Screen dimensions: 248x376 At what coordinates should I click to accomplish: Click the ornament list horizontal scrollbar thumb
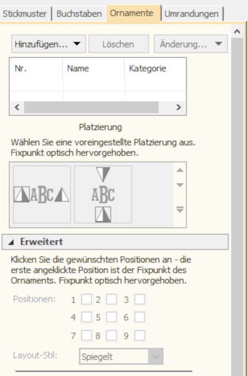[91, 107]
